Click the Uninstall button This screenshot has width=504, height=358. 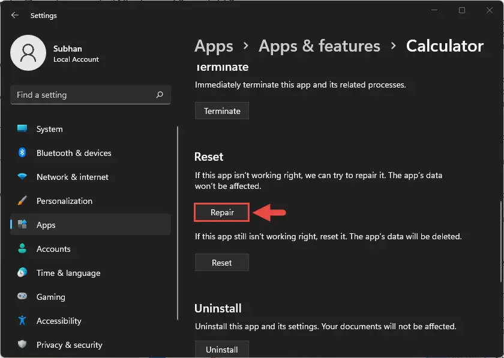click(222, 350)
